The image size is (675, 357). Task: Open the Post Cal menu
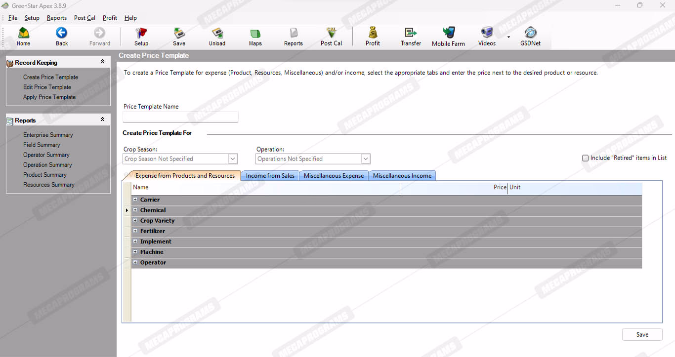(84, 18)
